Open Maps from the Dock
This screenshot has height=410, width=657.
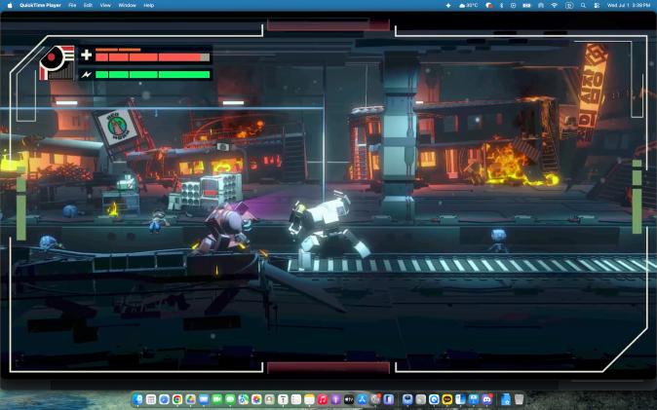[244, 399]
